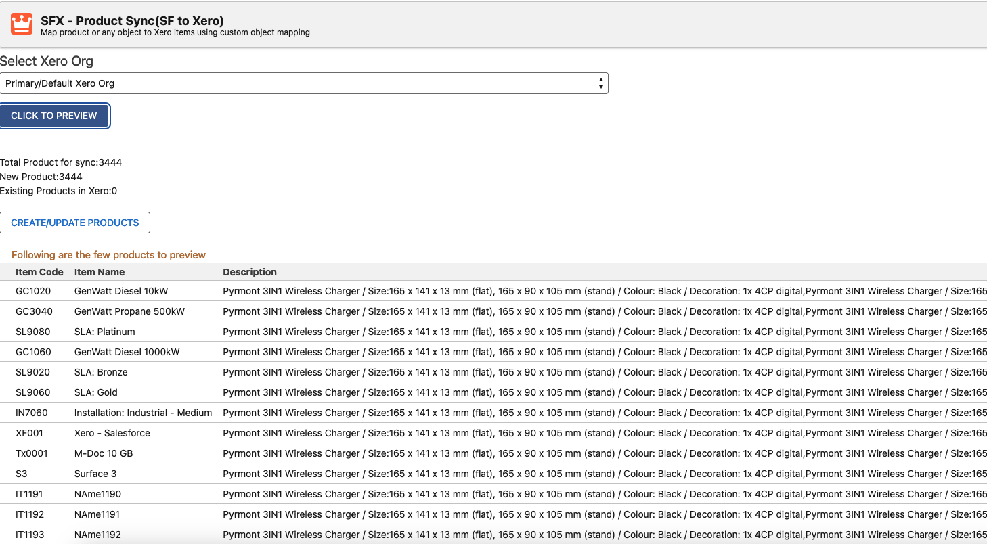Viewport: 987px width, 544px height.
Task: Click the Surface 3 item name
Action: [95, 474]
